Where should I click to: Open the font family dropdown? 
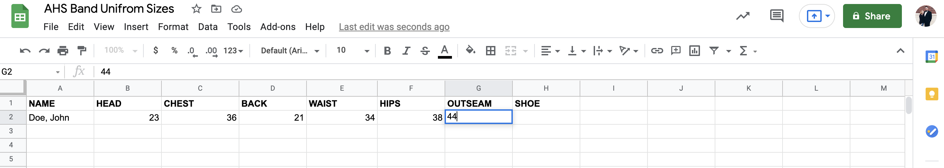289,50
